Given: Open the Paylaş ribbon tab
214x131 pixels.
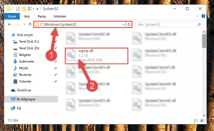Looking at the screenshot, I should pyautogui.click(x=42, y=16).
